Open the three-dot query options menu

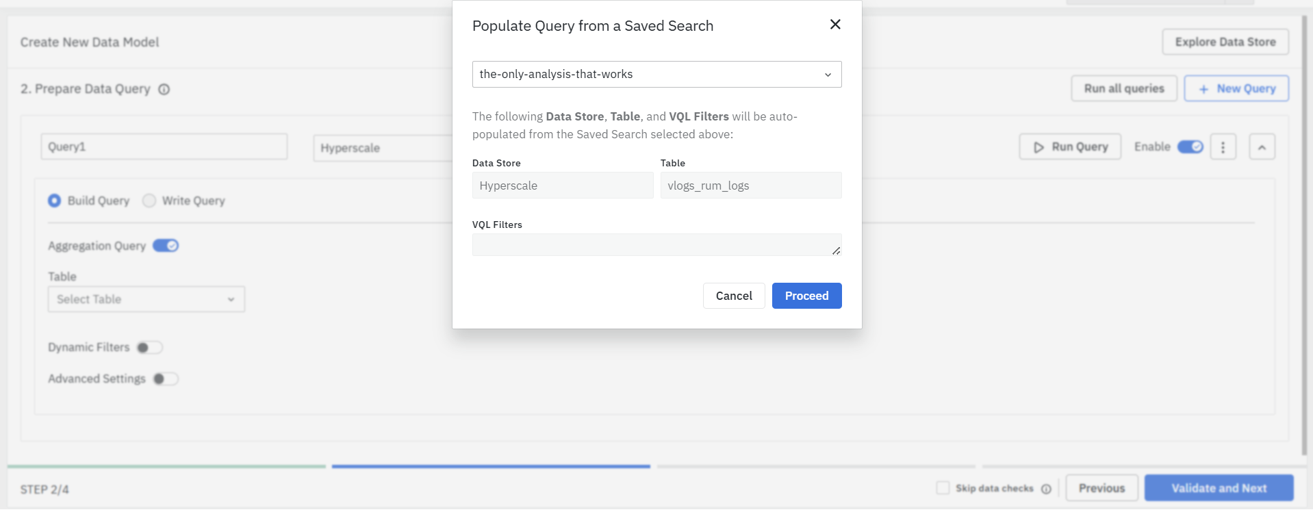pos(1223,147)
